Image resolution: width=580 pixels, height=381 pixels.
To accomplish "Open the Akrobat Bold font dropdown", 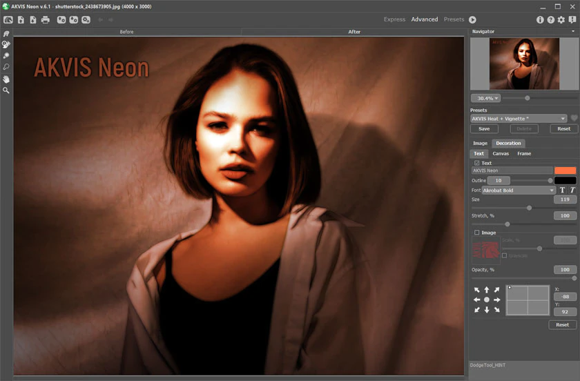I will 519,190.
